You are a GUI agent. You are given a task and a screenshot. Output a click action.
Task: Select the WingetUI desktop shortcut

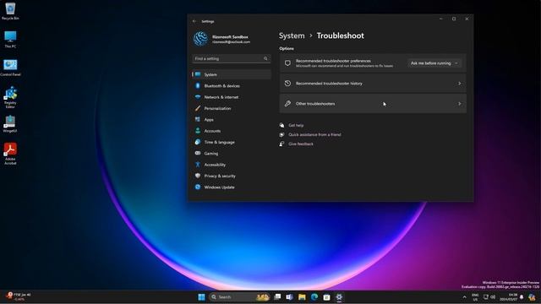click(x=10, y=124)
